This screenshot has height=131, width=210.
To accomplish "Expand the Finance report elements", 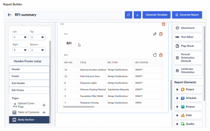I will 177,107.
